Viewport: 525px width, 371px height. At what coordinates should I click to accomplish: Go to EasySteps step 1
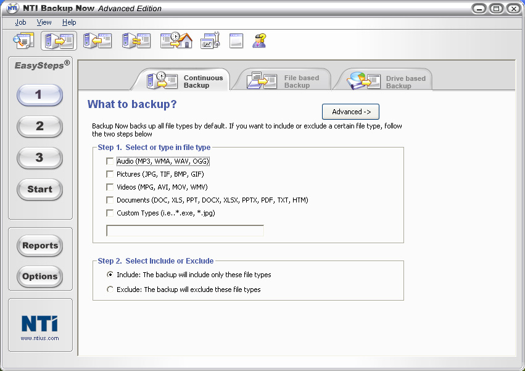click(x=39, y=95)
